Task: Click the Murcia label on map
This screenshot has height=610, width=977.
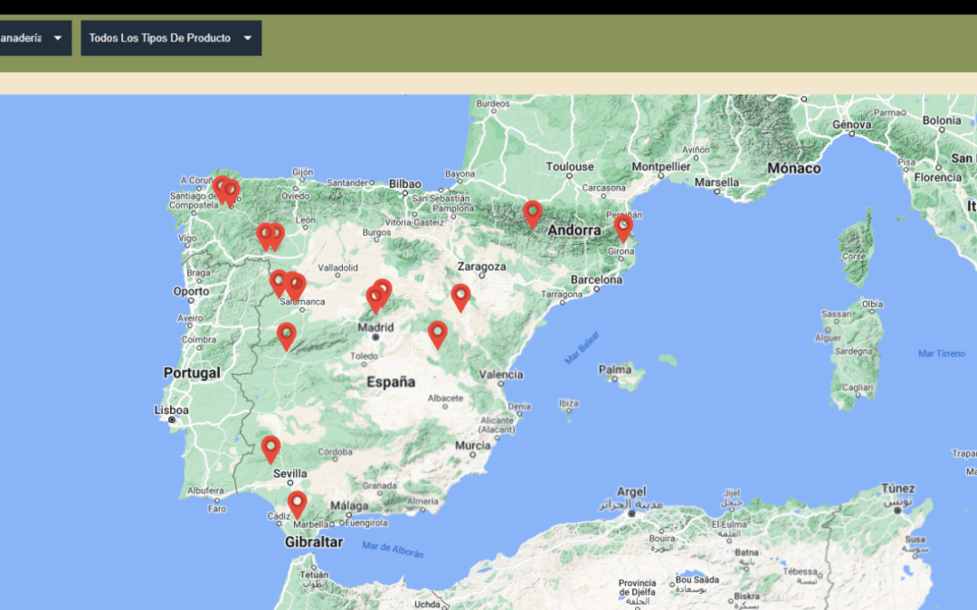Action: coord(473,446)
